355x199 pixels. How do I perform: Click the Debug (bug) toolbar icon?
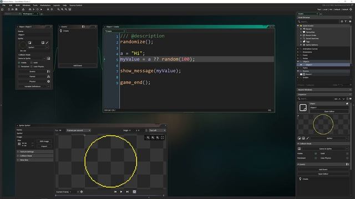pos(30,9)
